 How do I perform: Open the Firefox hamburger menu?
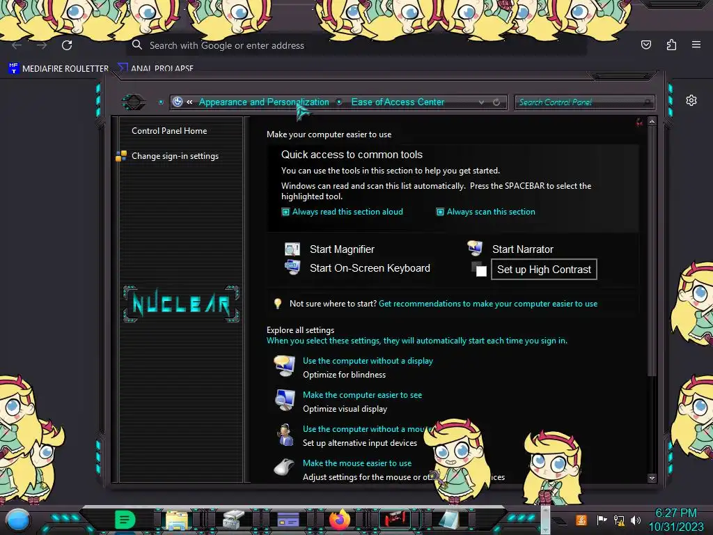pos(696,45)
